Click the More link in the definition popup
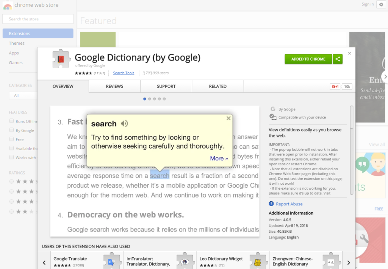Screen dimensions: 388x269 (x=219, y=158)
